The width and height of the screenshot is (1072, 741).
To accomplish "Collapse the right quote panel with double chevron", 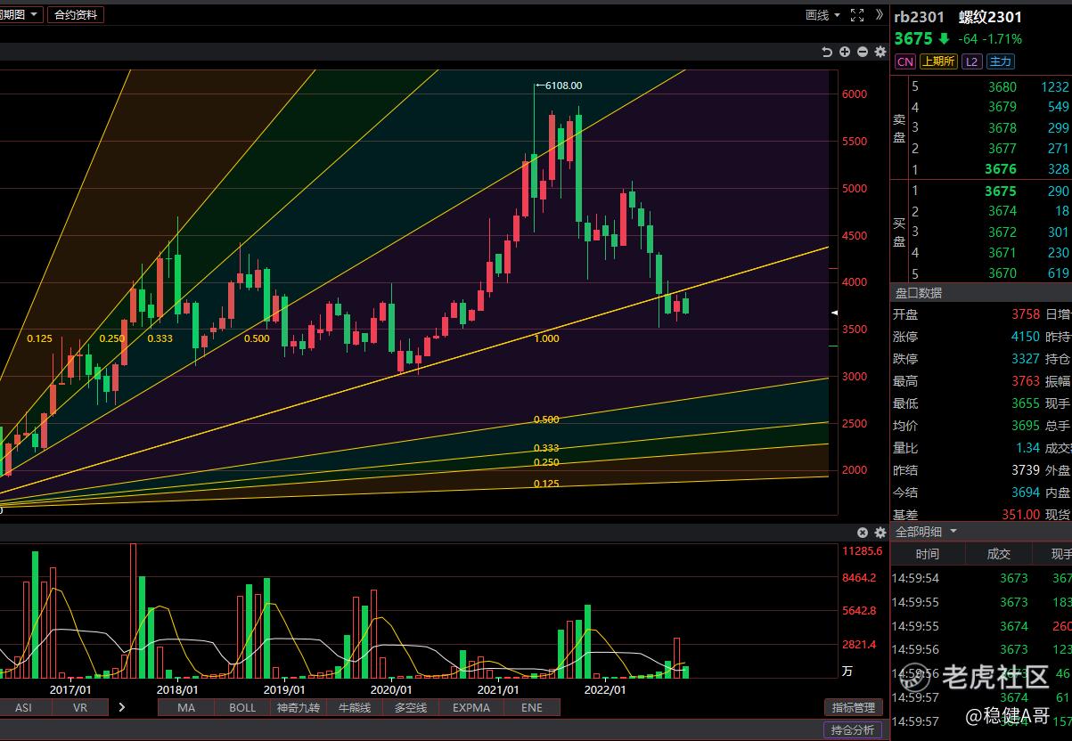I will (x=880, y=14).
